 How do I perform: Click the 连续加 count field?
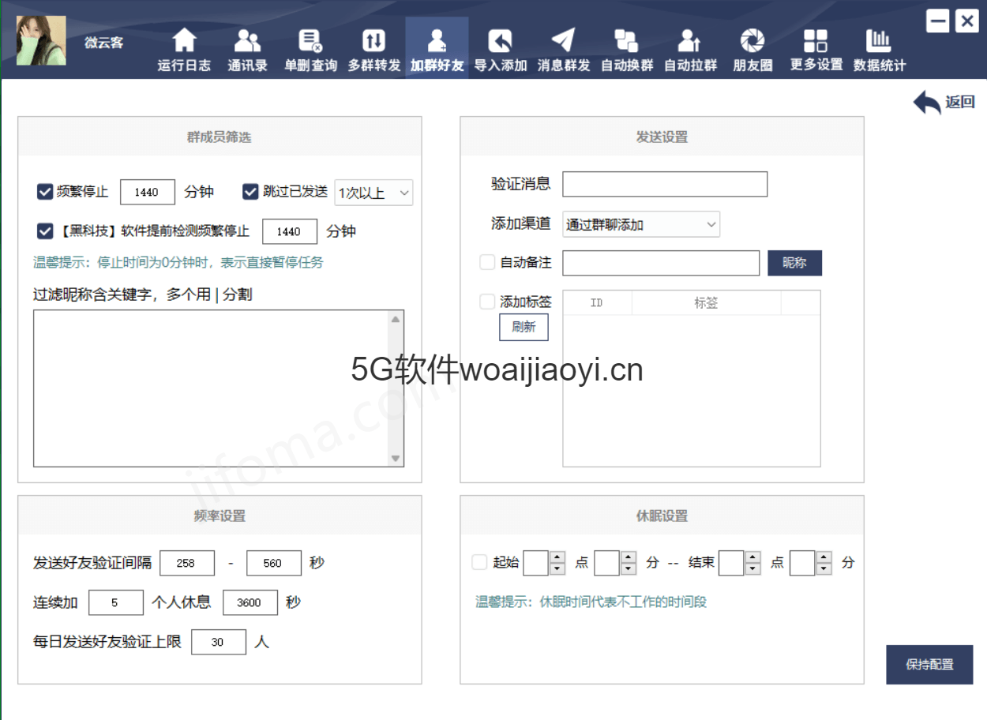116,602
